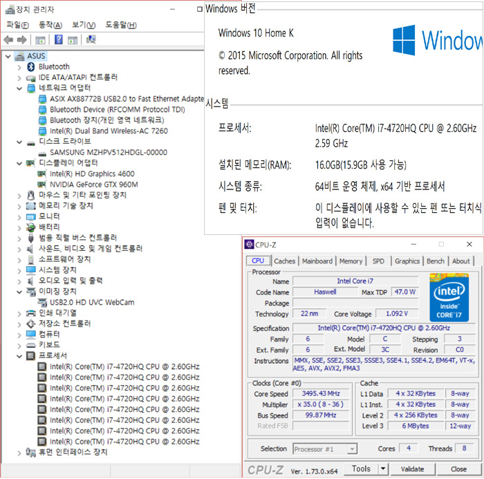
Task: Collapse the 디스플레이 어댑터 category
Action: [x=19, y=164]
